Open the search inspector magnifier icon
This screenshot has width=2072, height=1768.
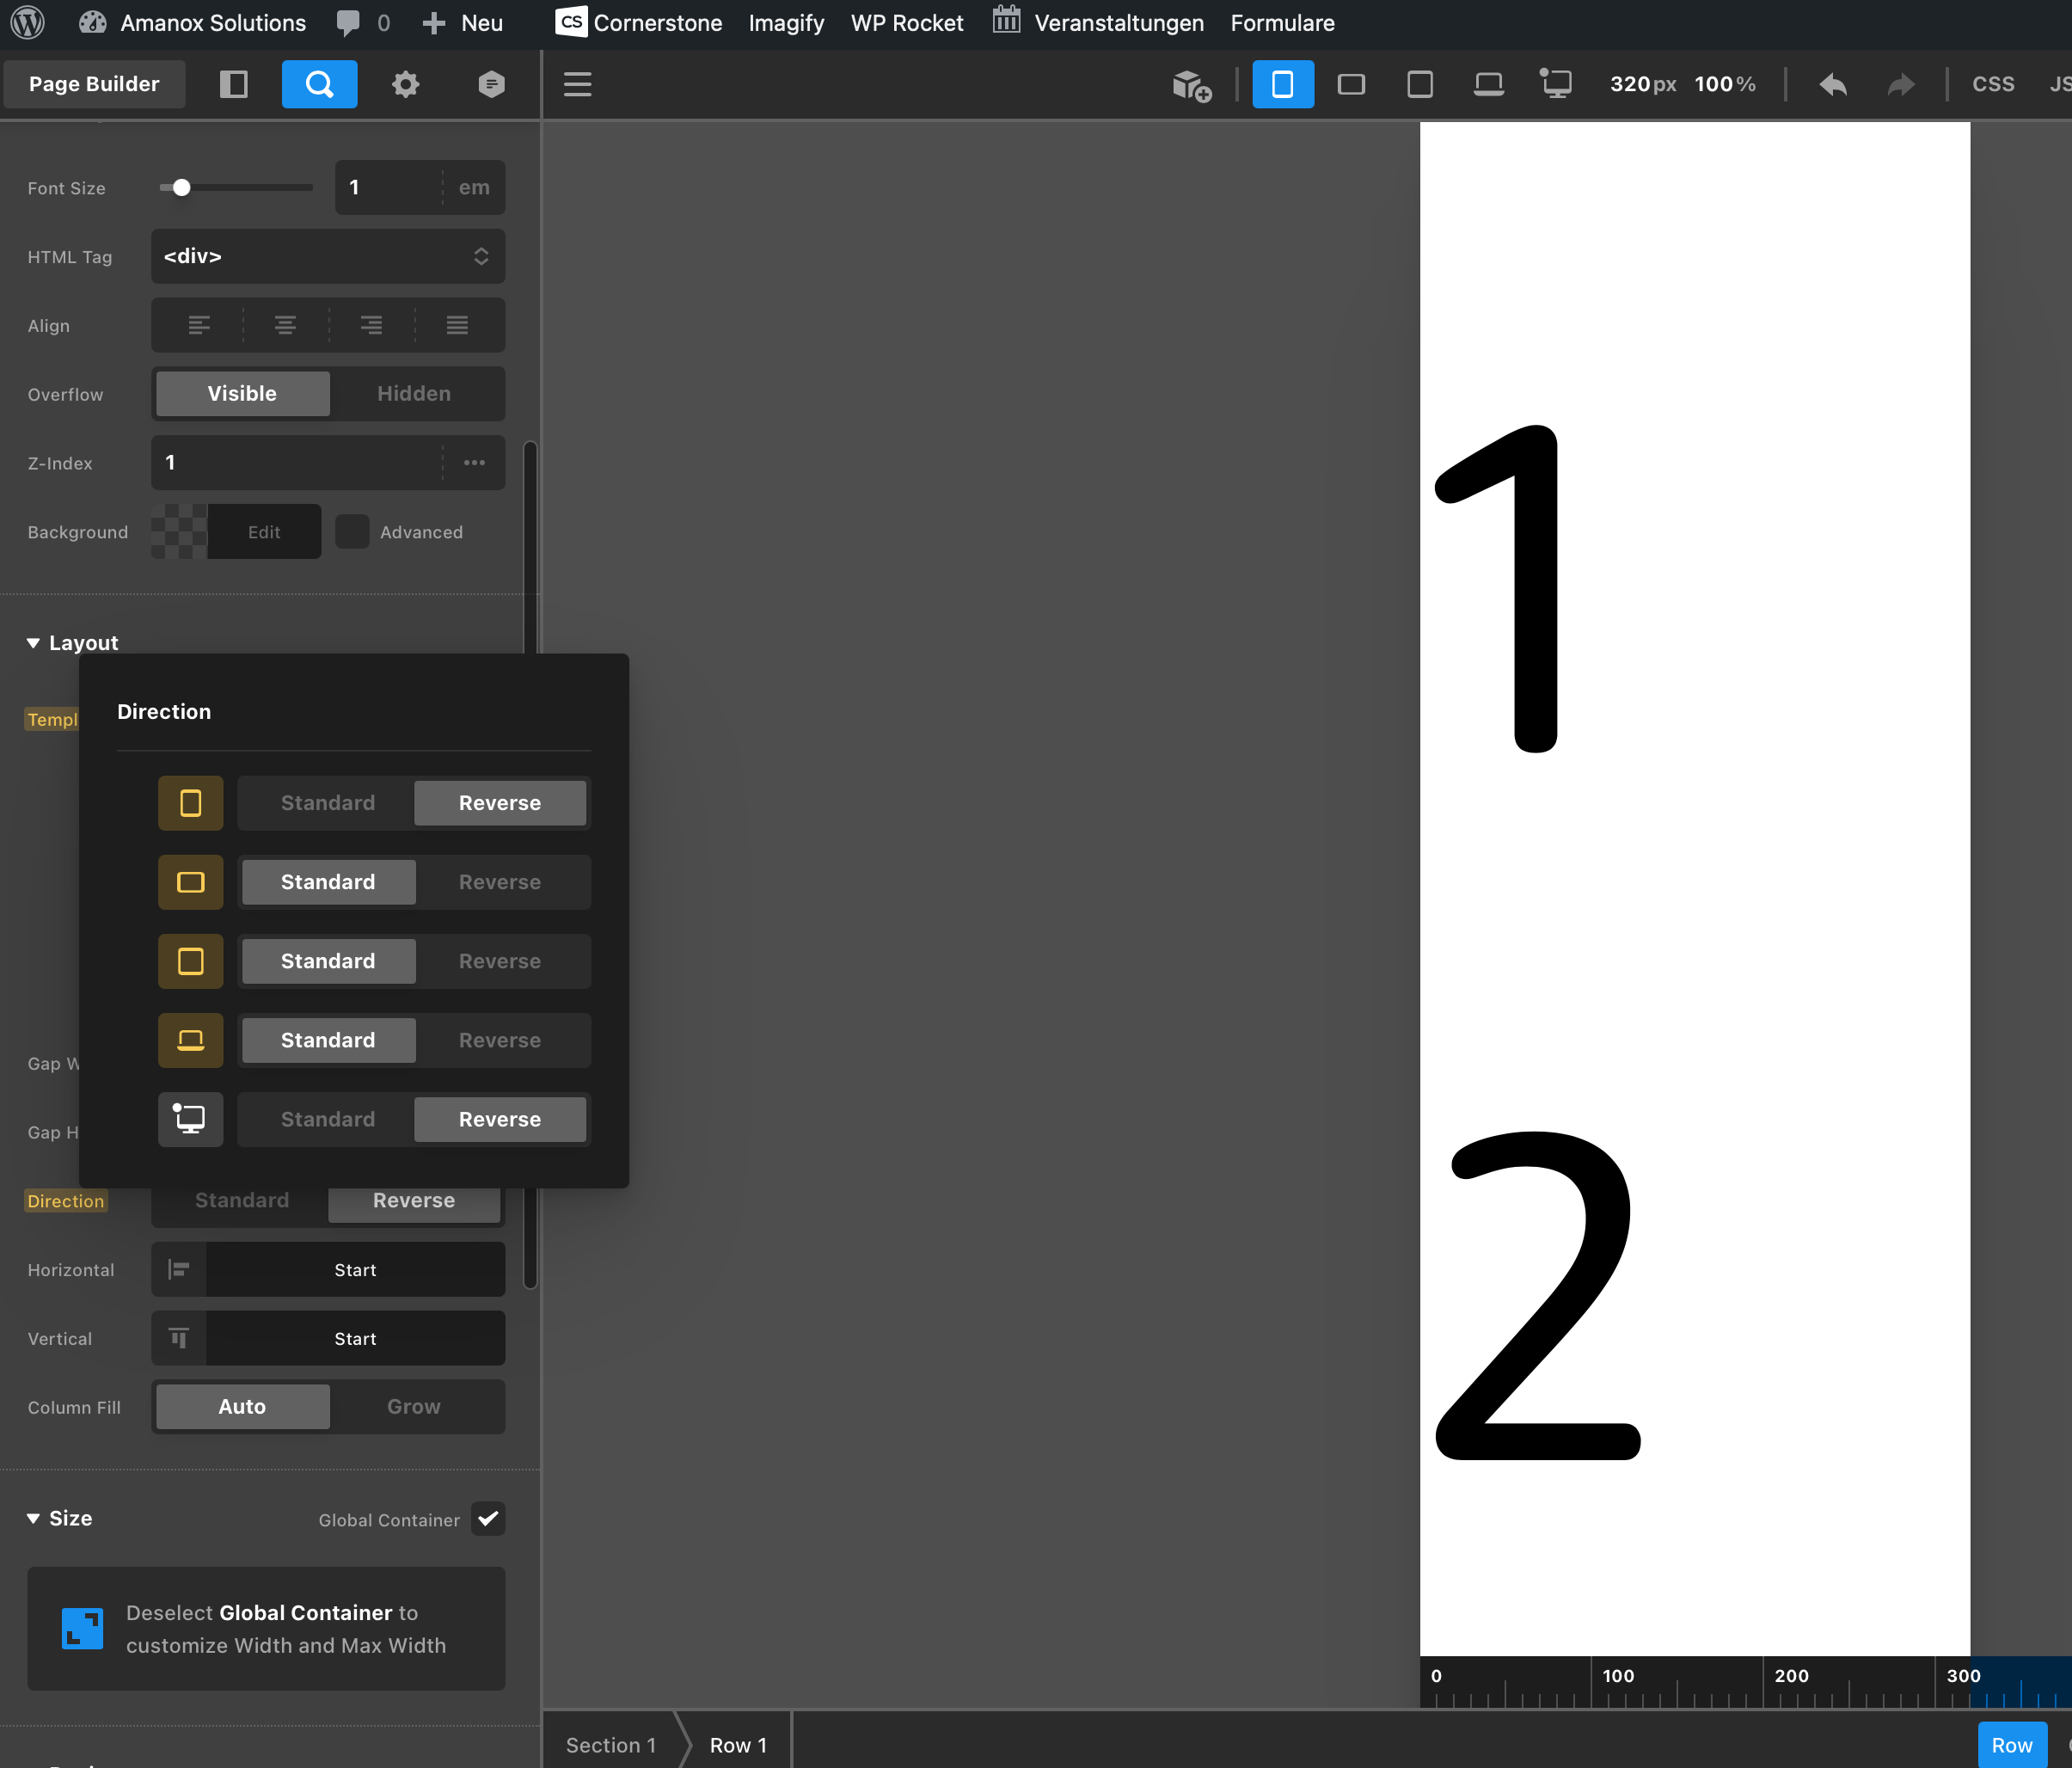point(319,84)
